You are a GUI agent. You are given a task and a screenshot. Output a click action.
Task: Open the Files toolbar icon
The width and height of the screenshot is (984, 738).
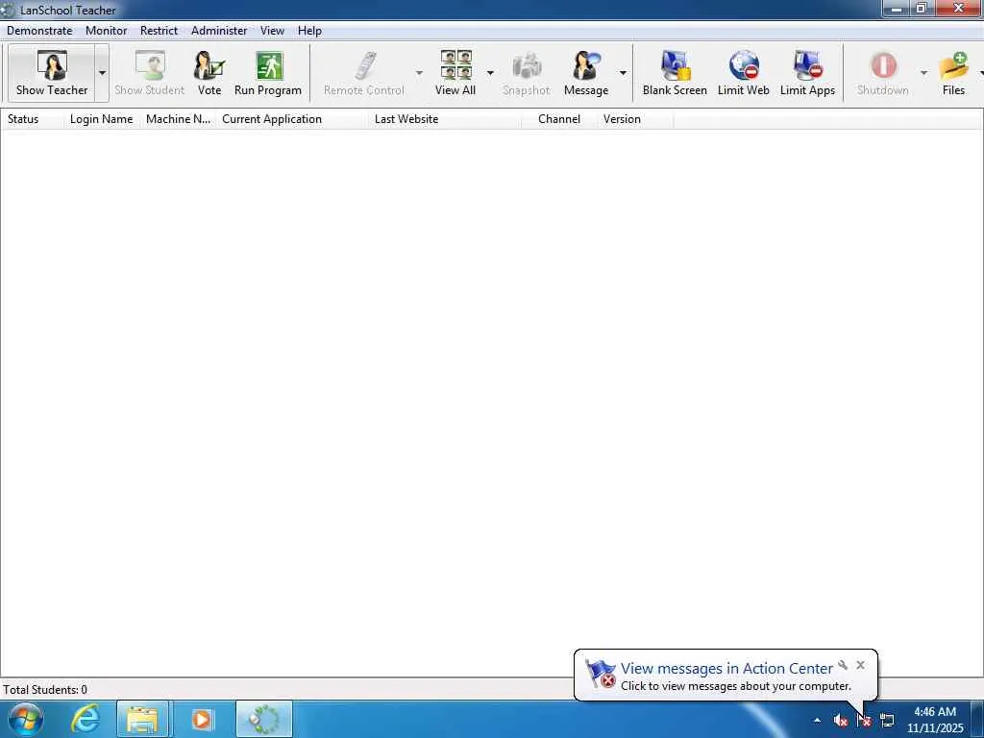[x=953, y=73]
